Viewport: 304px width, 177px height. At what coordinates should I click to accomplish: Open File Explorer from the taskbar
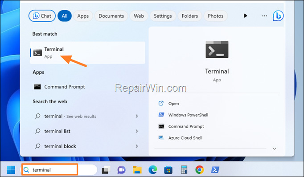click(137, 170)
